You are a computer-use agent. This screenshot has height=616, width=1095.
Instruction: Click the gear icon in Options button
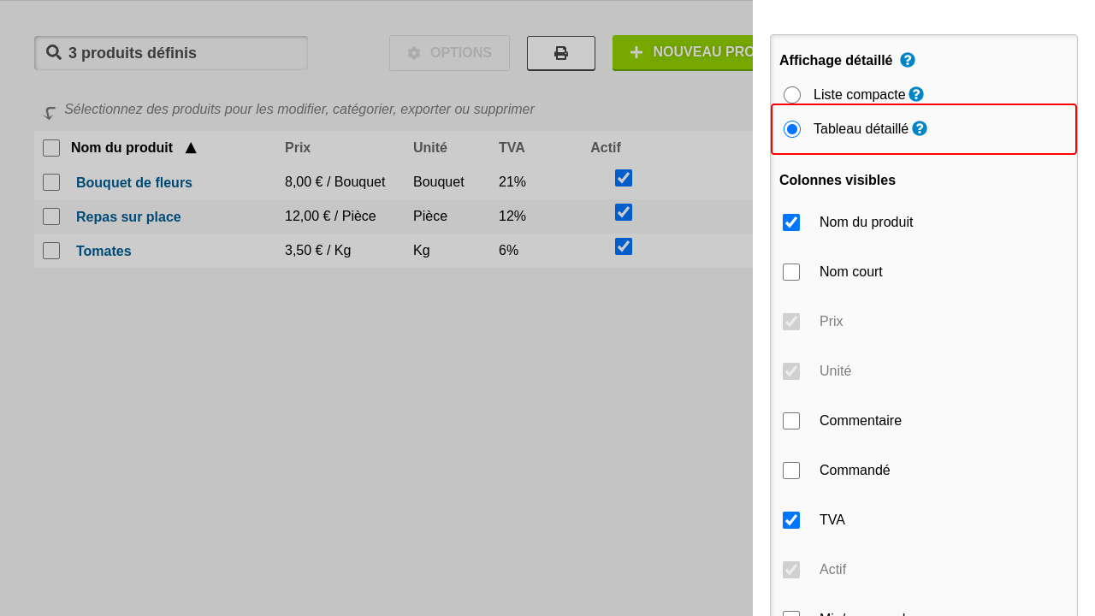click(x=414, y=53)
